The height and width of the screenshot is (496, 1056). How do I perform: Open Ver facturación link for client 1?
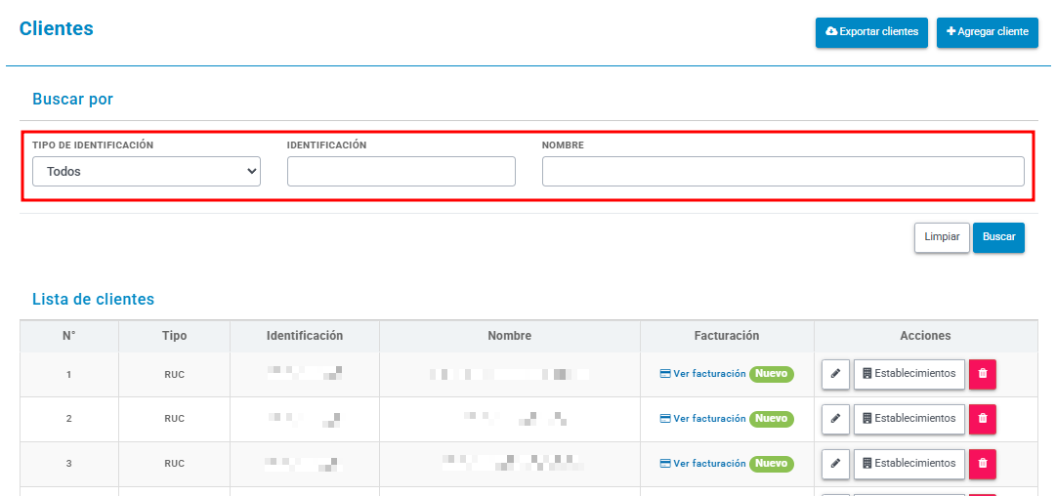[702, 374]
